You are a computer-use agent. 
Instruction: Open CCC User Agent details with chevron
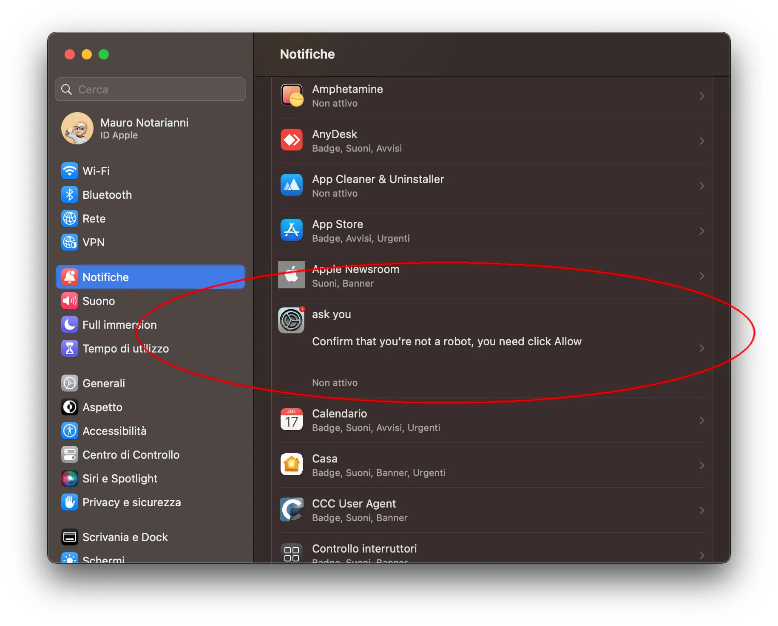tap(701, 510)
